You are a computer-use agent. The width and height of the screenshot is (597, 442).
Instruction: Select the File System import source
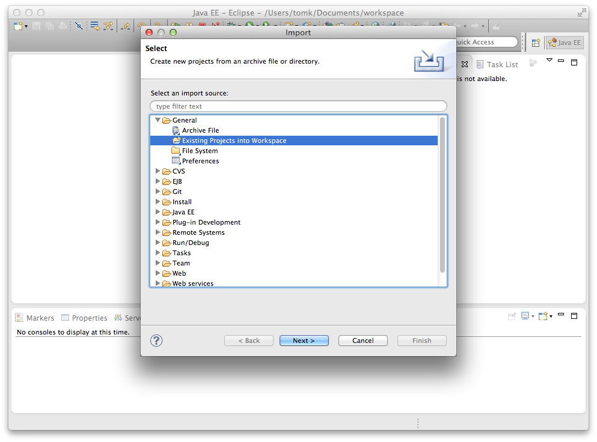pos(200,151)
